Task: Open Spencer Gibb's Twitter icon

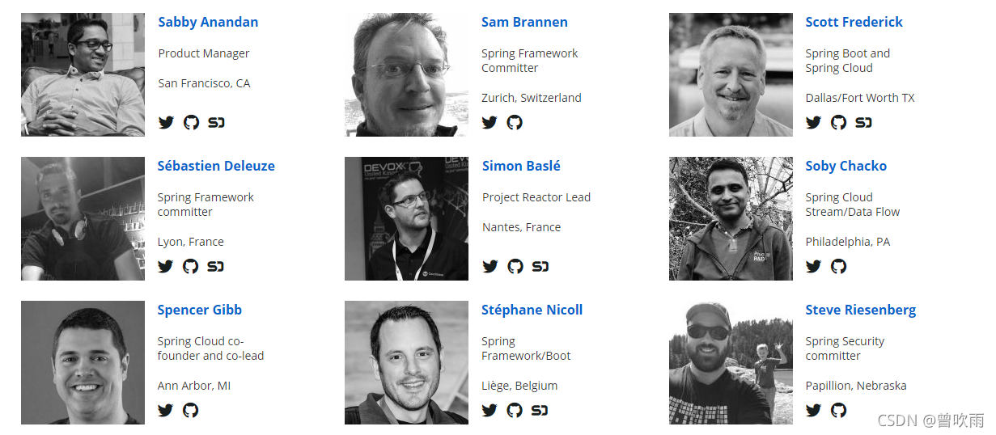Action: [166, 411]
